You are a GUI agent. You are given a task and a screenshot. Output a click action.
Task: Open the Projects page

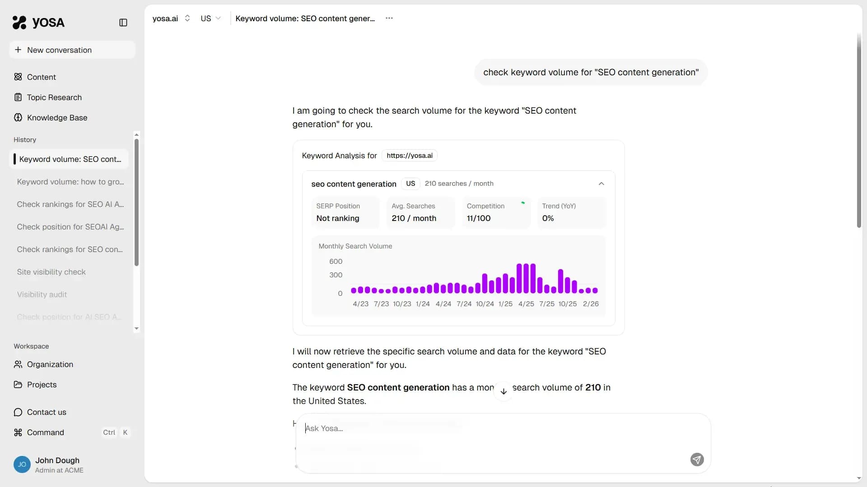tap(72, 385)
